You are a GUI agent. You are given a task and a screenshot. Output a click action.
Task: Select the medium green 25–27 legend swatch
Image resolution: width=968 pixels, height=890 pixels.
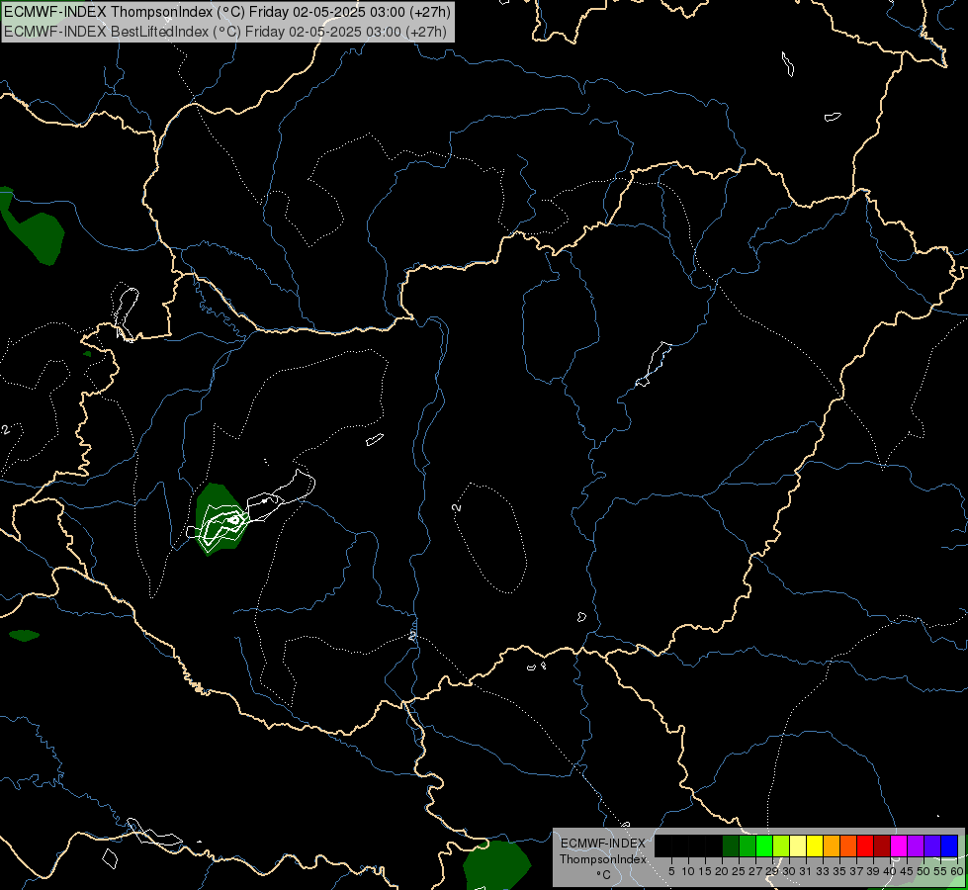coord(747,845)
